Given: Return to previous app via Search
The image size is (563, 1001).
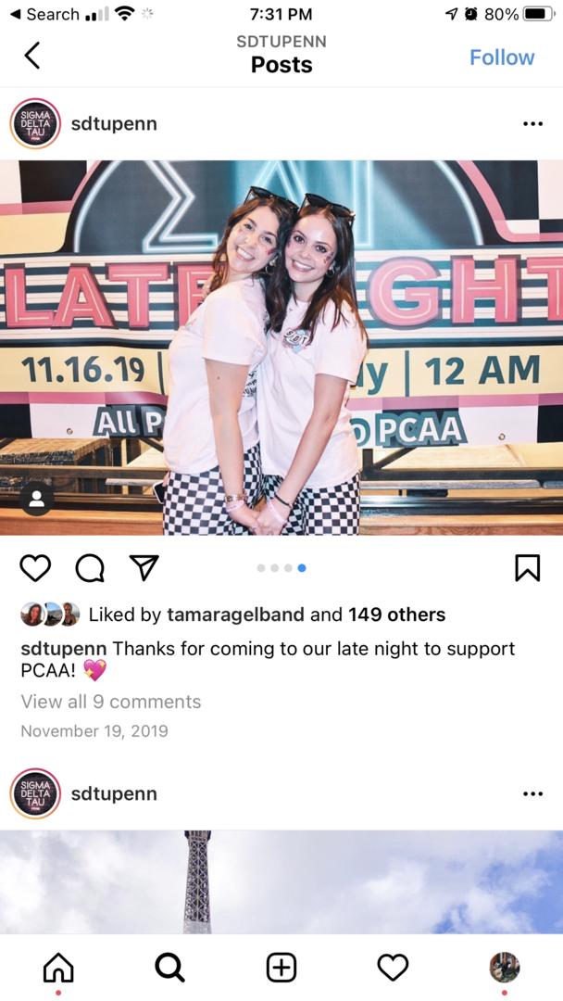Looking at the screenshot, I should point(44,14).
